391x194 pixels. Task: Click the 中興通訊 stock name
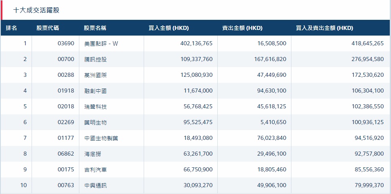(96, 186)
